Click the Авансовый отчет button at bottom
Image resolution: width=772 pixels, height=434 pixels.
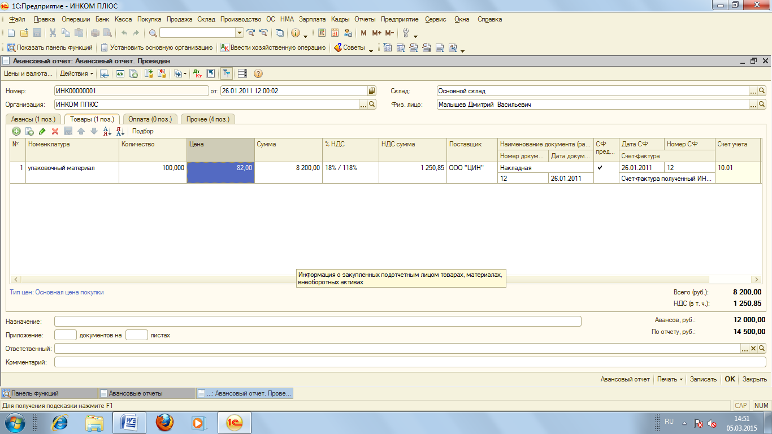pos(625,379)
